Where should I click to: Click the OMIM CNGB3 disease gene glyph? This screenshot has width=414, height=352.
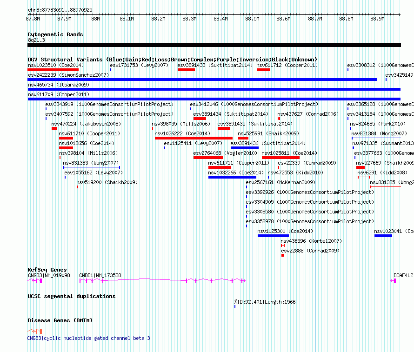point(35,331)
